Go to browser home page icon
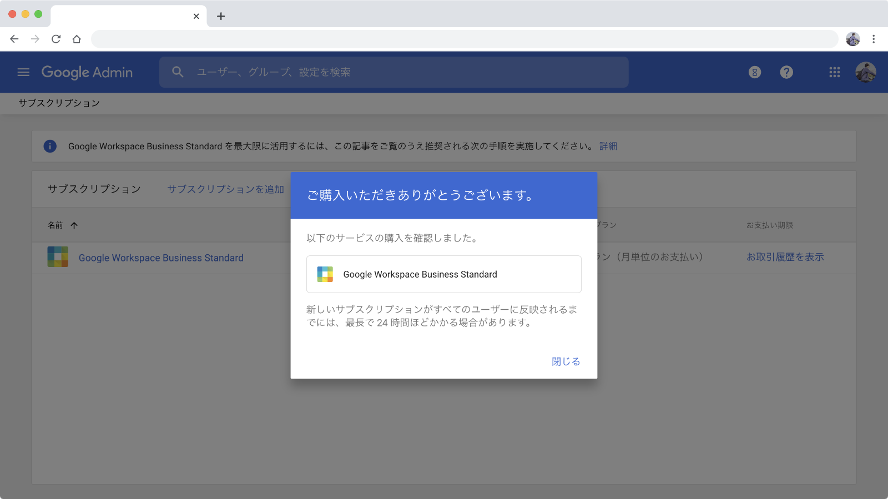 click(x=77, y=39)
